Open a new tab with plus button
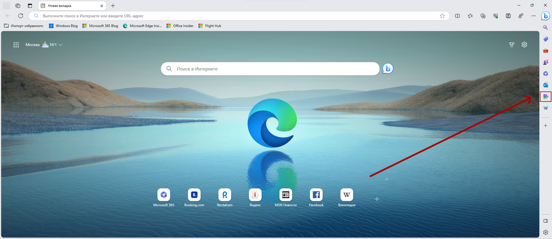Screen dimensions: 552x239 pos(113,6)
